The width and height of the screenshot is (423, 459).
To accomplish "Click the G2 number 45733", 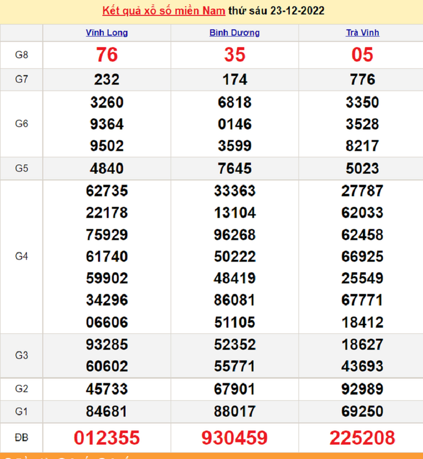I will pos(107,389).
